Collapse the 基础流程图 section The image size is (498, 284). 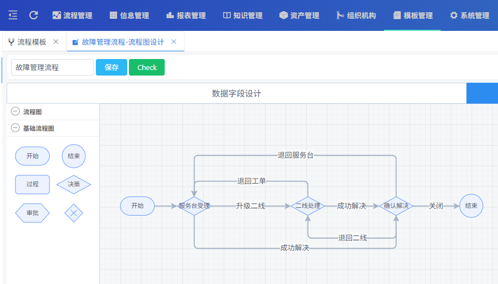pos(15,128)
